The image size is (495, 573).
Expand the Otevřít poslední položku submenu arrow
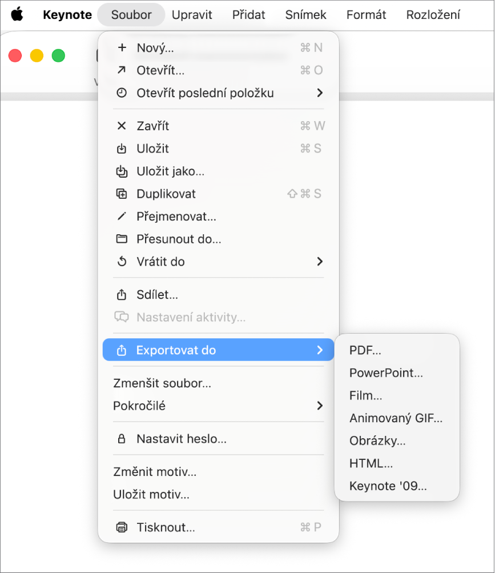[320, 93]
